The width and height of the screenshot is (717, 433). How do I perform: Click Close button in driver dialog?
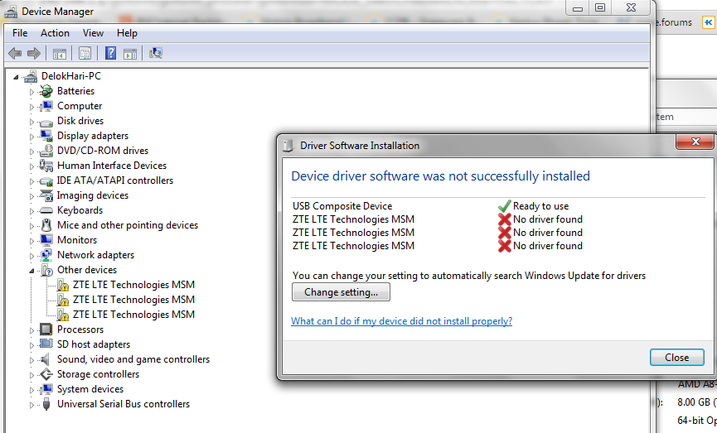[x=676, y=357]
